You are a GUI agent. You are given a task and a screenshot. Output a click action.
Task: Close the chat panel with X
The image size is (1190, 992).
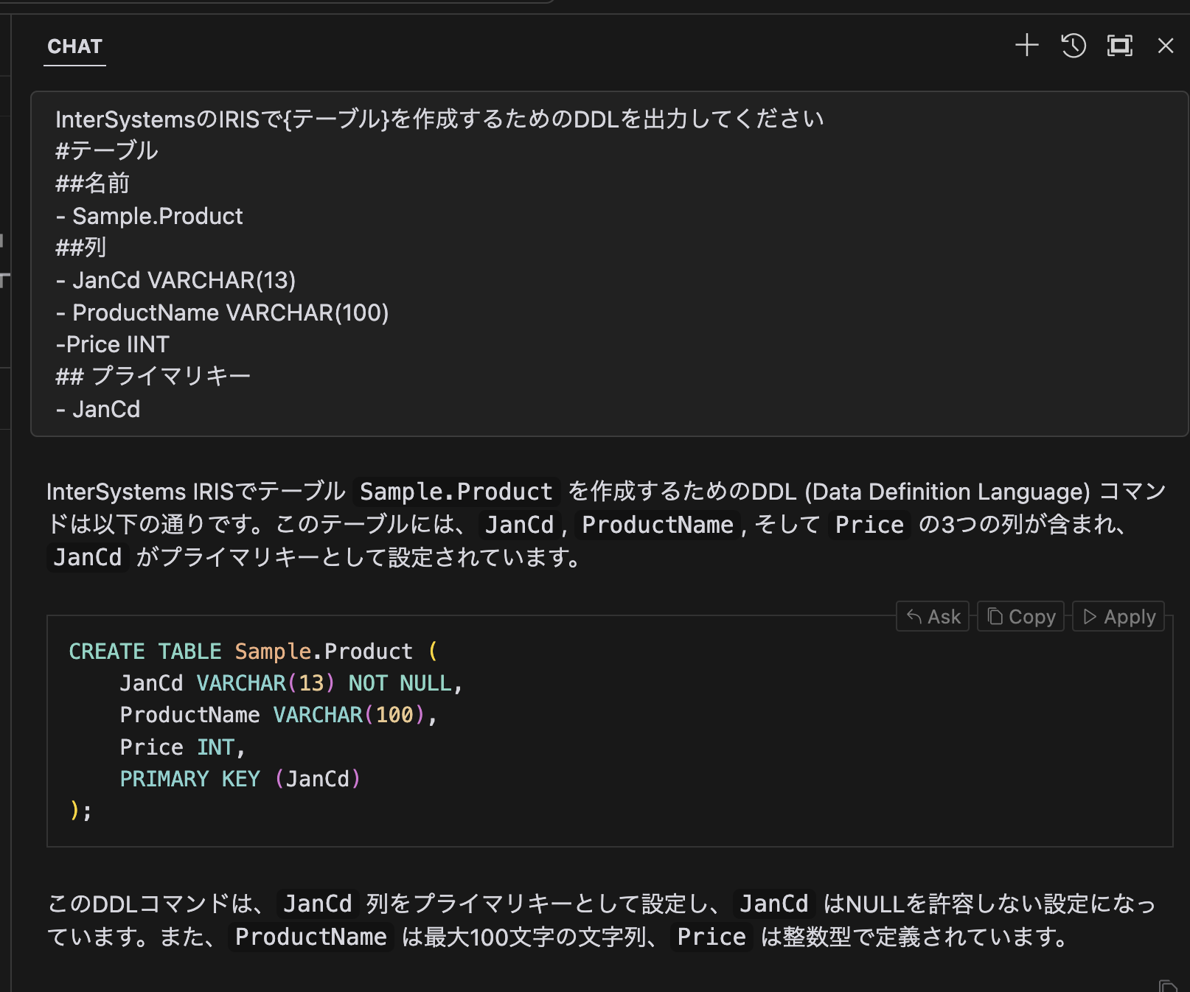click(1166, 46)
